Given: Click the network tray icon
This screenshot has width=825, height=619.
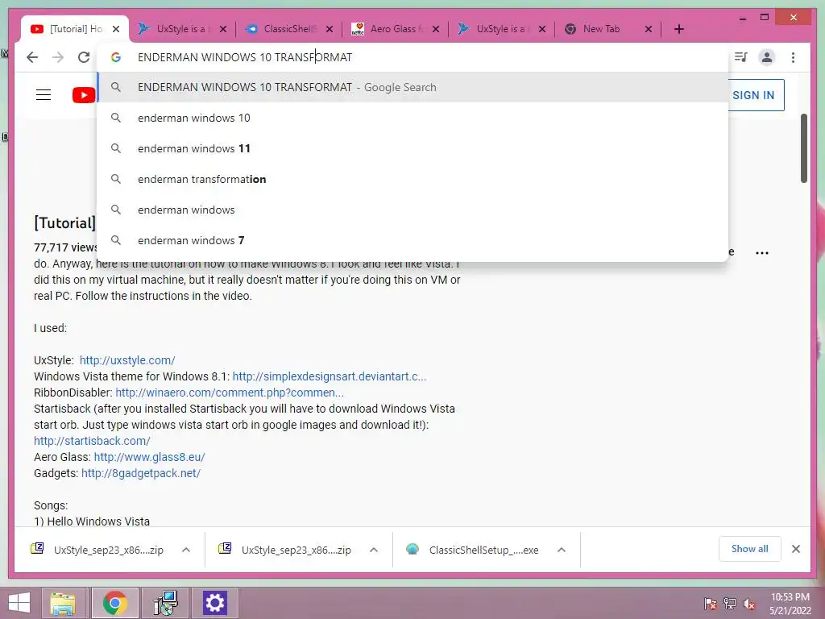Looking at the screenshot, I should point(730,604).
